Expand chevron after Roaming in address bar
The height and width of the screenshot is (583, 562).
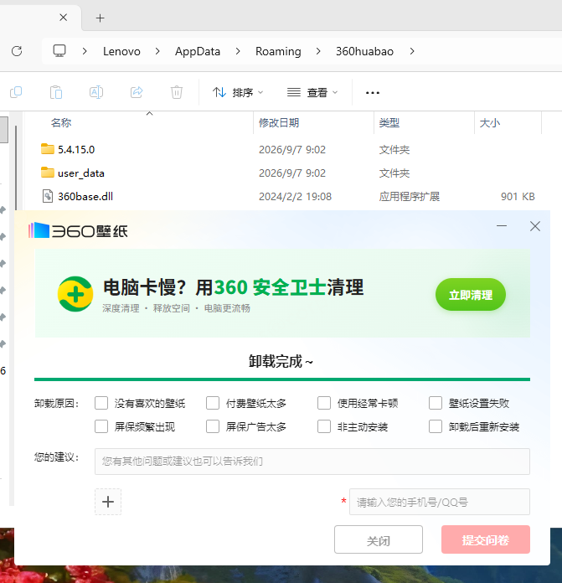pyautogui.click(x=318, y=51)
